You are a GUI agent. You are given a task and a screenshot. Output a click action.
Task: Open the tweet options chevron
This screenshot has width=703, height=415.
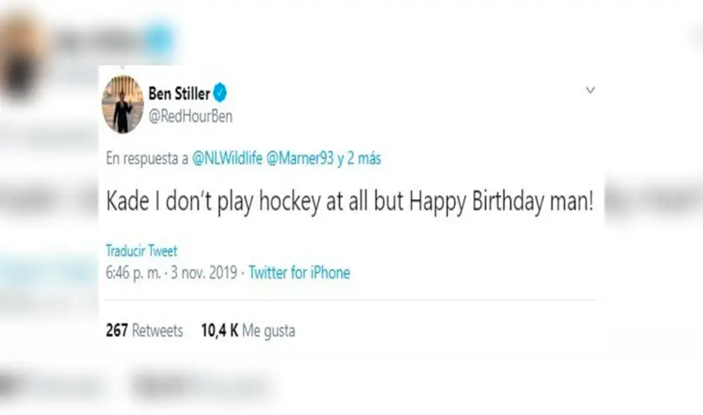(591, 90)
